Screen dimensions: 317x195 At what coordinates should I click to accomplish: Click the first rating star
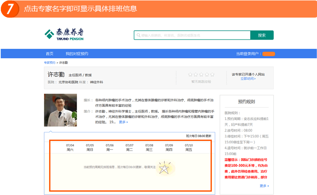(x=190, y=75)
